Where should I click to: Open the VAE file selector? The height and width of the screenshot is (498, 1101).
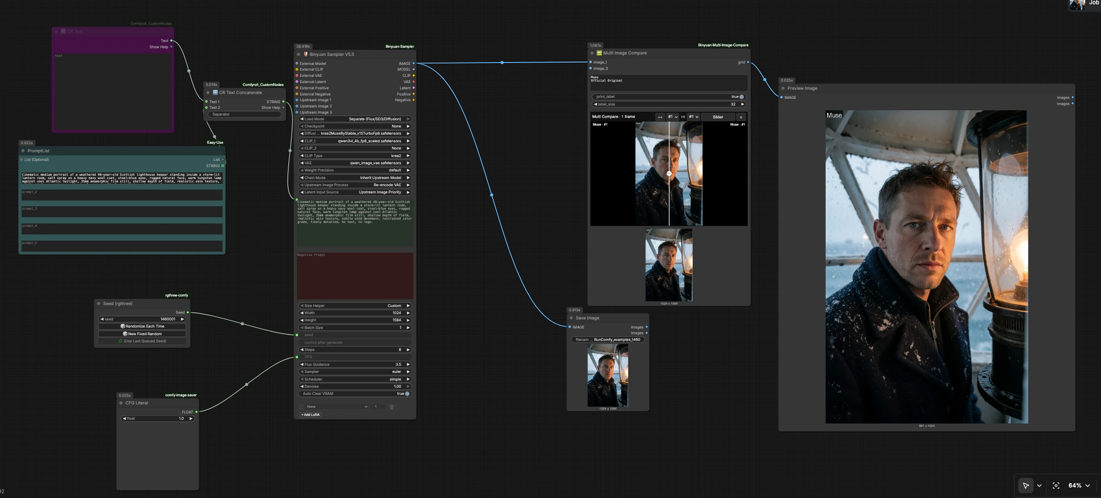pos(355,163)
